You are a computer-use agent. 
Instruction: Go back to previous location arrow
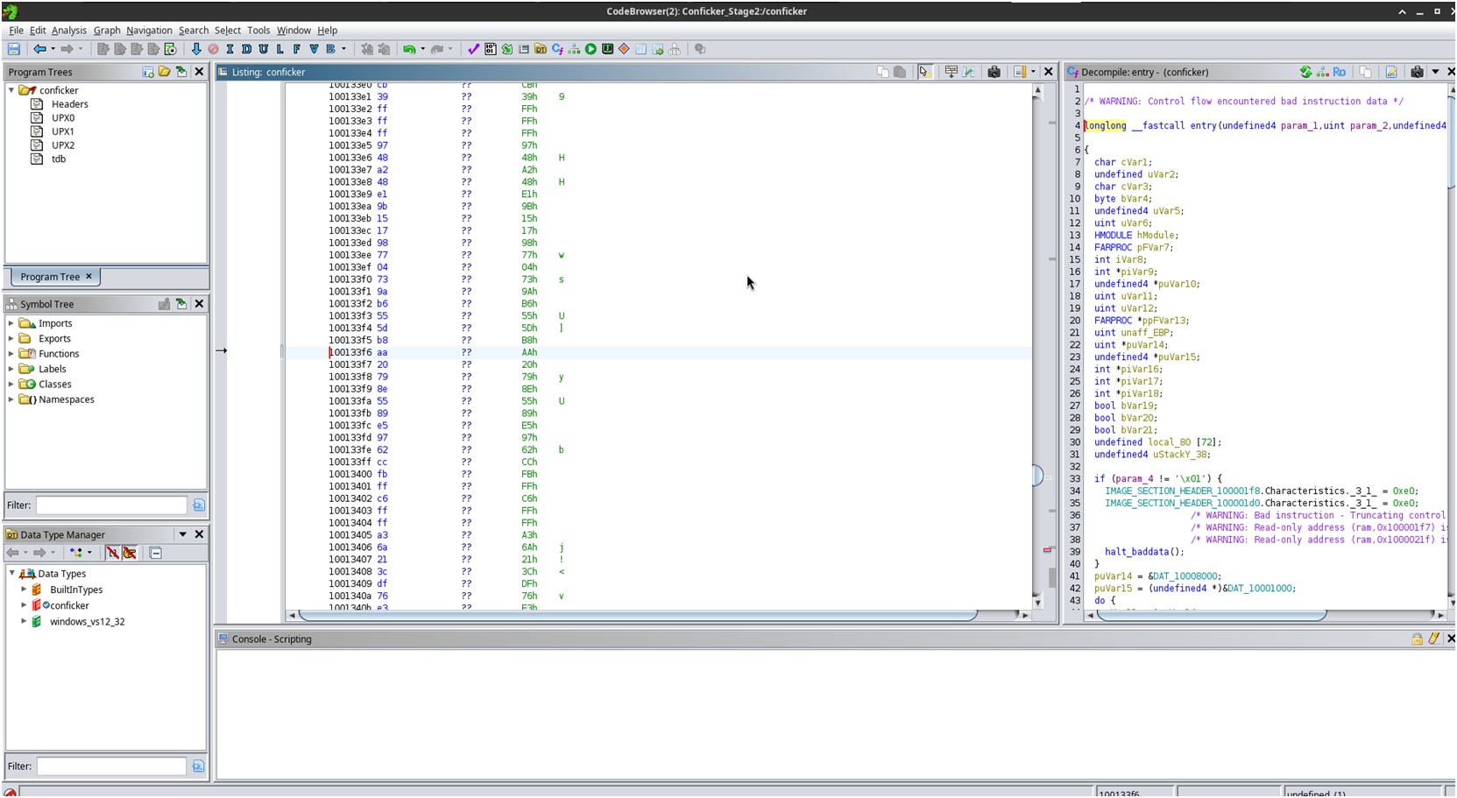coord(39,49)
